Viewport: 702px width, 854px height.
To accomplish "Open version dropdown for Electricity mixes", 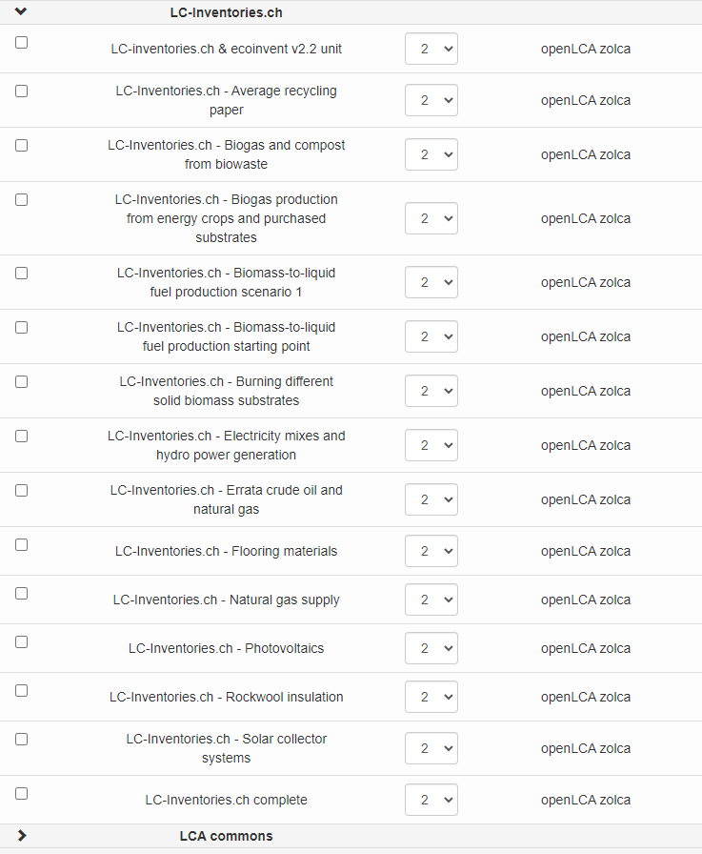I will pyautogui.click(x=431, y=445).
